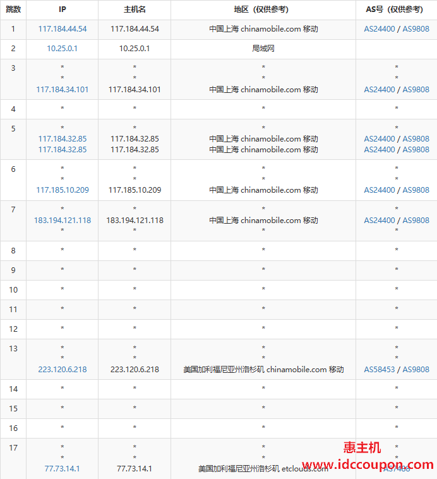Click the first 117.184.32.85 IP link
437x479 pixels.
(63, 138)
